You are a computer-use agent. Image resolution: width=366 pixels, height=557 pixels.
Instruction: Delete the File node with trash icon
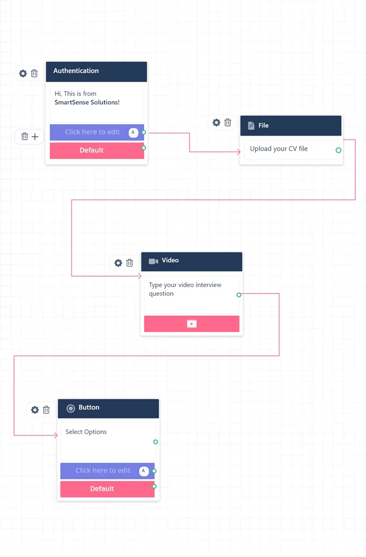pyautogui.click(x=227, y=123)
